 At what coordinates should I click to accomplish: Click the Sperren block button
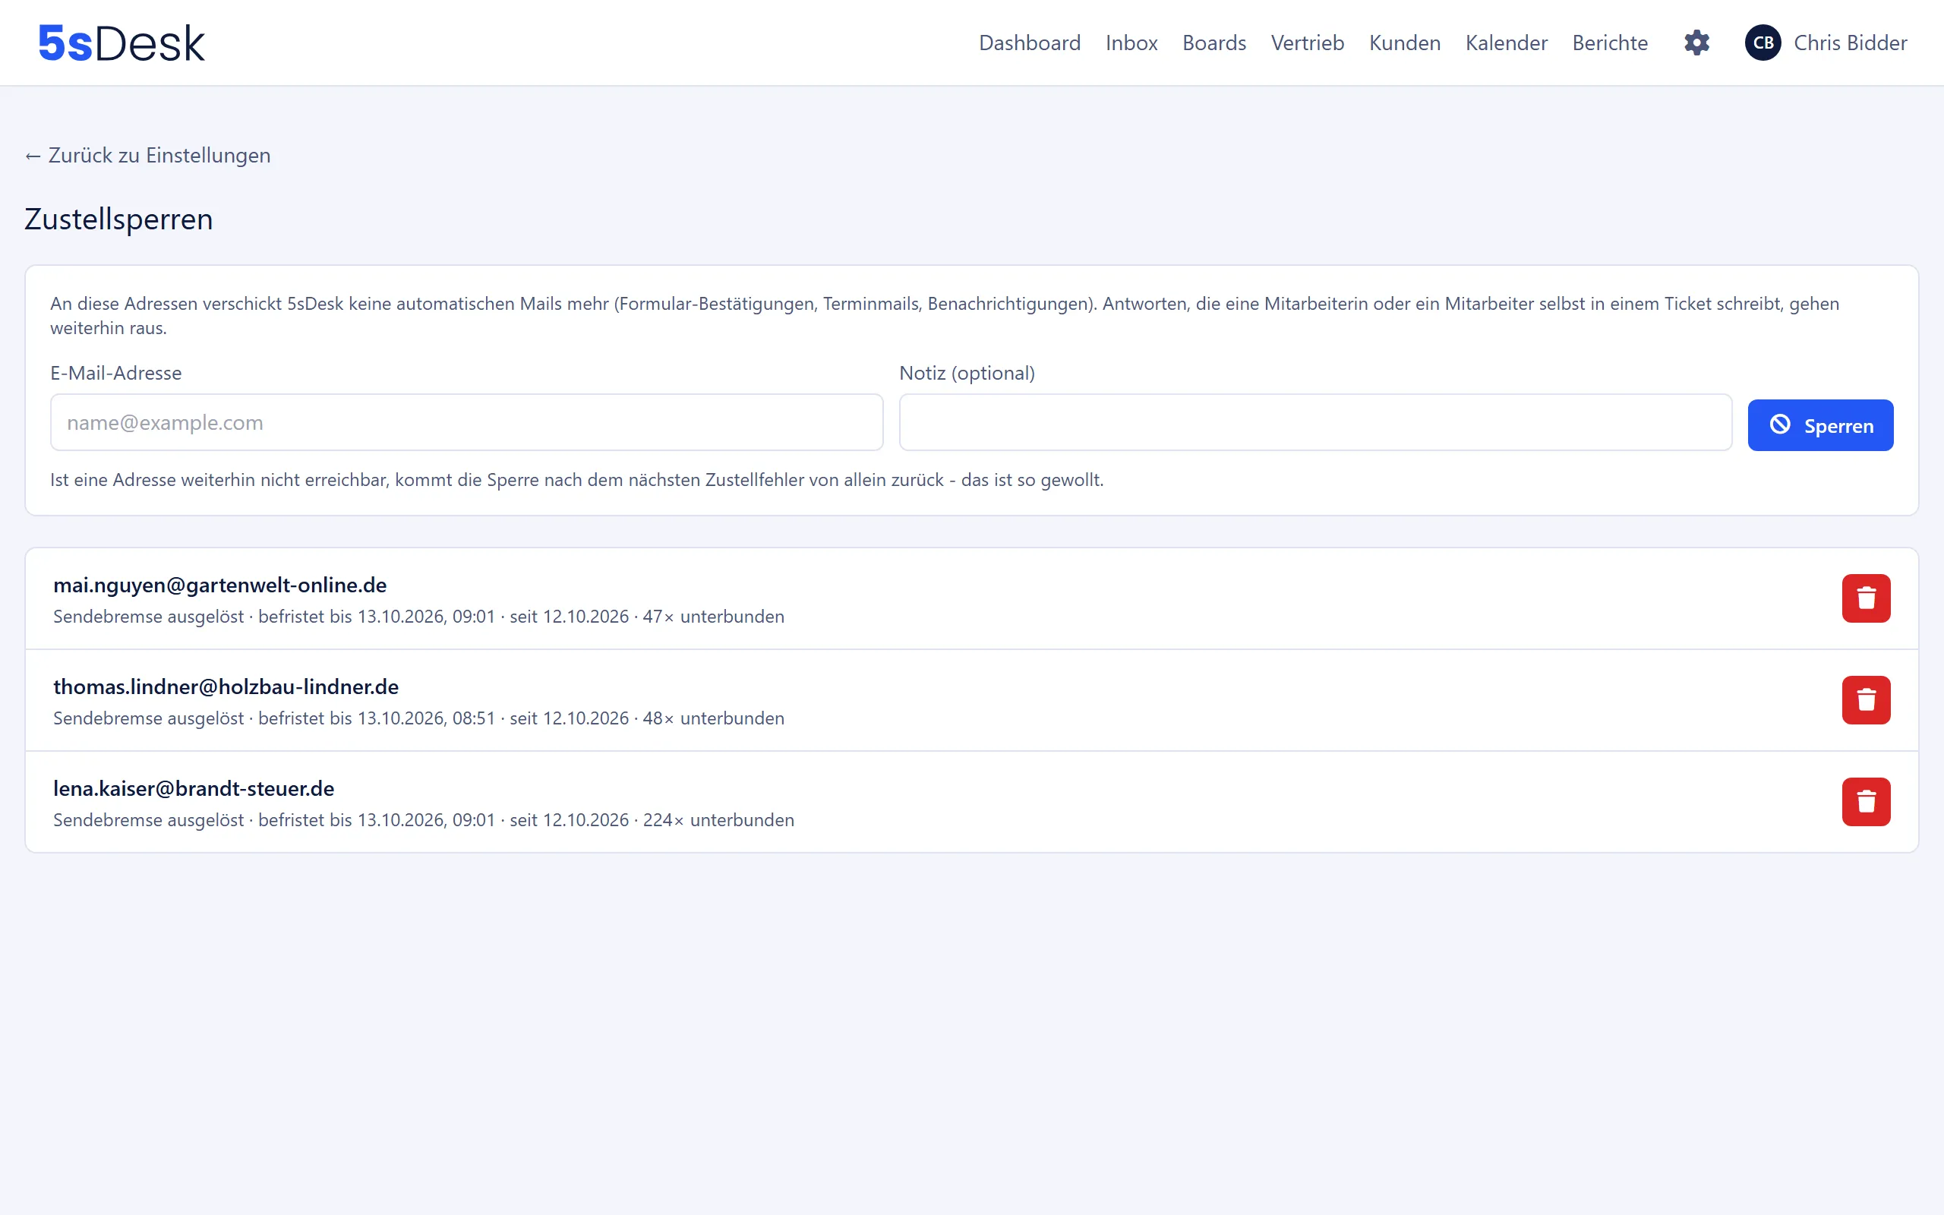tap(1820, 425)
